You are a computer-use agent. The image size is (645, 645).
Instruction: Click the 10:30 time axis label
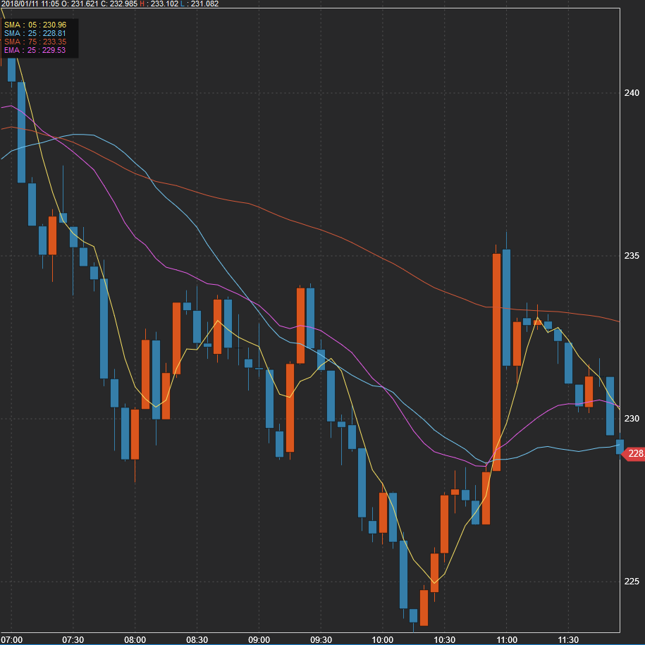pos(445,640)
